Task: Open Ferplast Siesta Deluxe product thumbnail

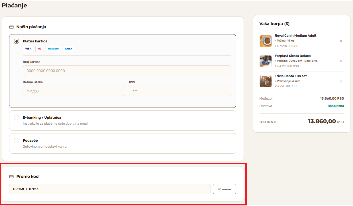Action: [x=266, y=61]
